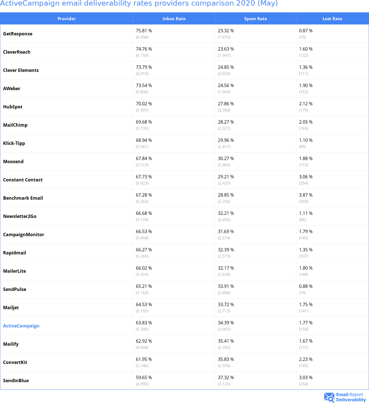Click the Email Report Deliverability logo icon
The image size is (369, 403).
[329, 397]
